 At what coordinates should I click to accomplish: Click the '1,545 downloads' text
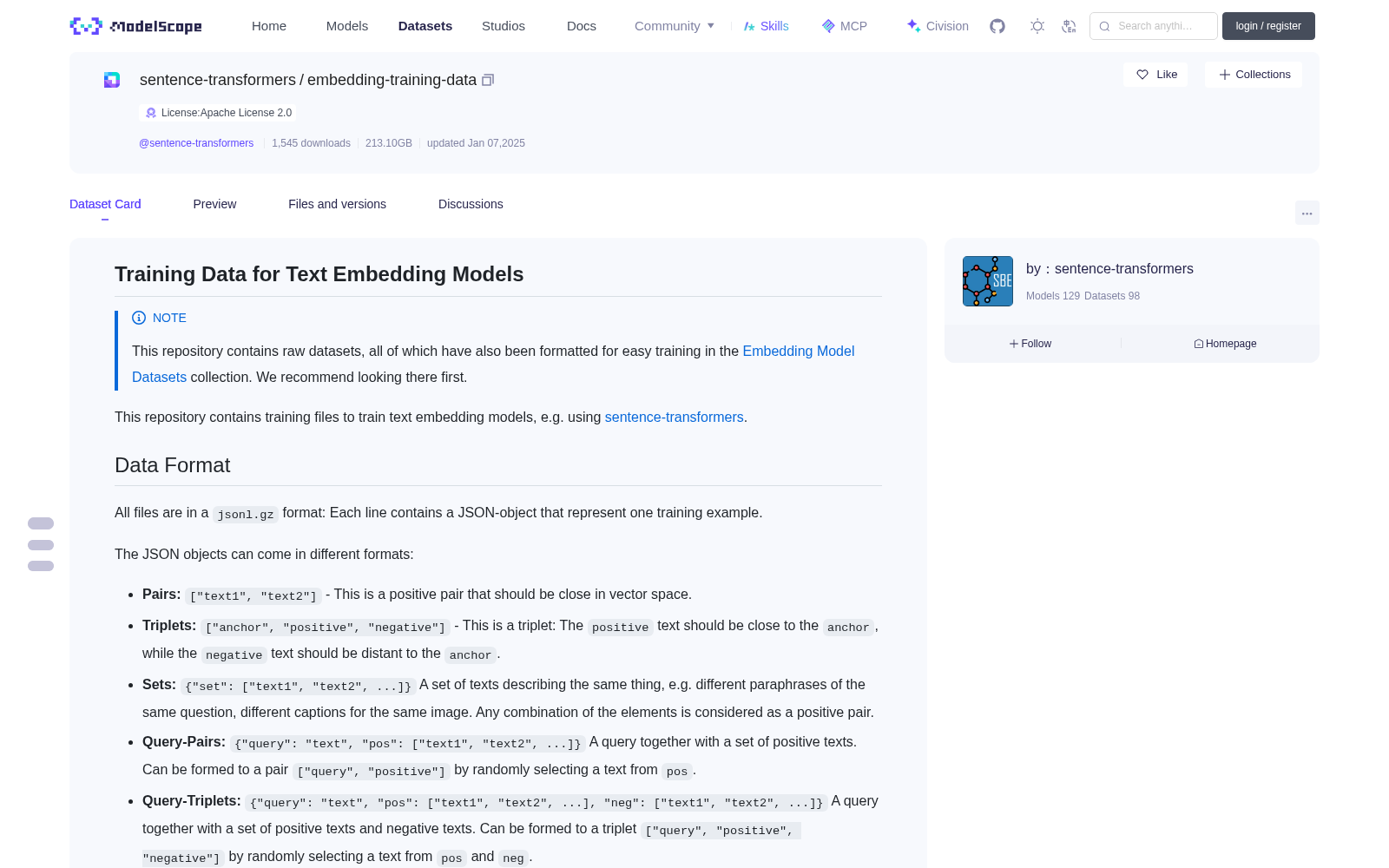pyautogui.click(x=311, y=143)
